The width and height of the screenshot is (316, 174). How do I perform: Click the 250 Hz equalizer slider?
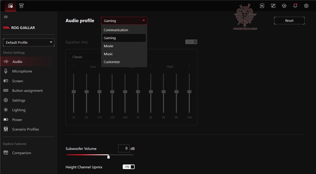112,92
